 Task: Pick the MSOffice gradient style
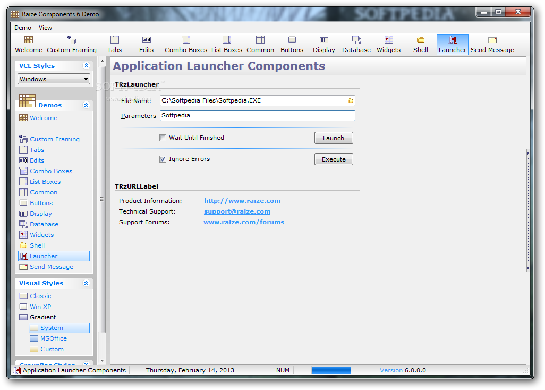48,338
